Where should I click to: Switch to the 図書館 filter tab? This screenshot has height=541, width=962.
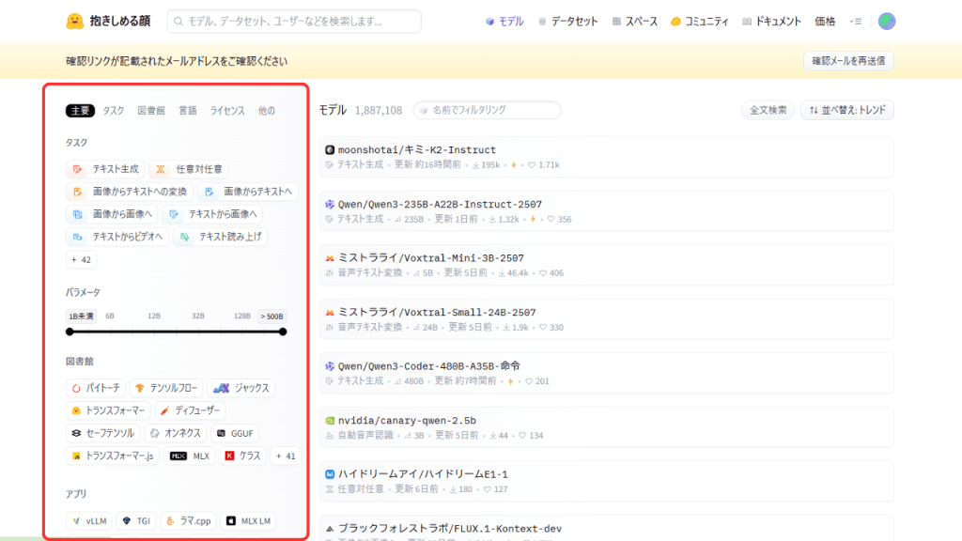coord(151,111)
